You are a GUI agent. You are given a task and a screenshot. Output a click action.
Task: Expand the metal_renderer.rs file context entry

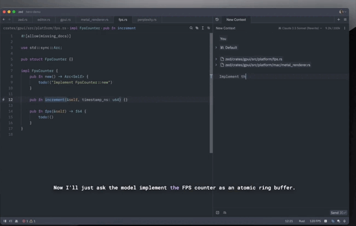click(x=216, y=65)
